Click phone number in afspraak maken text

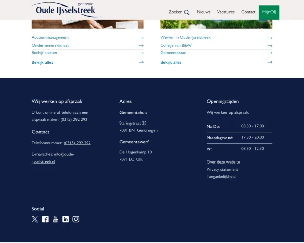click(74, 120)
